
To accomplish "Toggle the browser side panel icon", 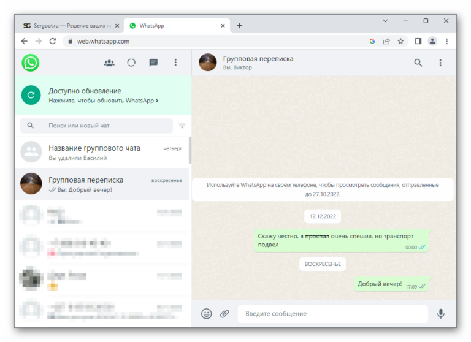I will 418,41.
